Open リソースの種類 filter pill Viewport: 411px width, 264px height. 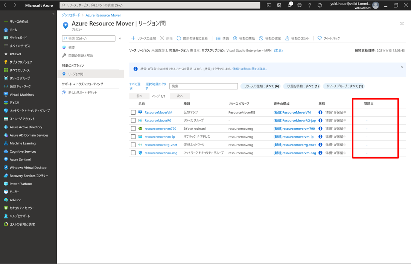pos(261,86)
